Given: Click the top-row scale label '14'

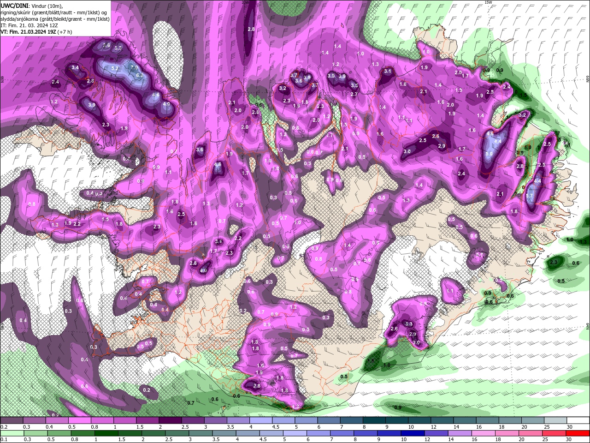Looking at the screenshot, I should [x=455, y=427].
